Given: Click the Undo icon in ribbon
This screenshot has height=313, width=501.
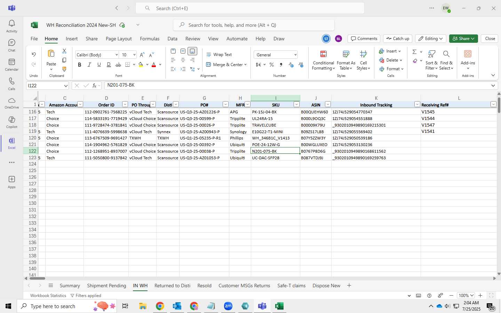Looking at the screenshot, I should click(34, 54).
